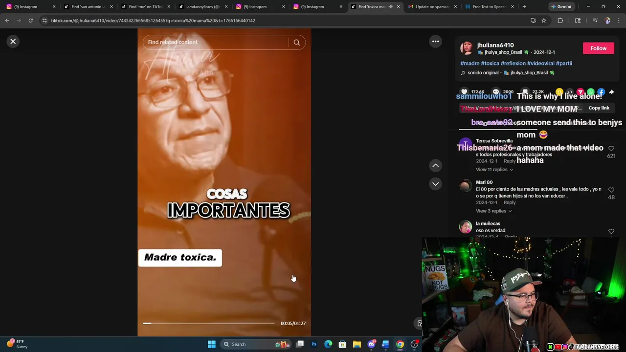
Task: Follow jhuliana6410
Action: [x=598, y=48]
